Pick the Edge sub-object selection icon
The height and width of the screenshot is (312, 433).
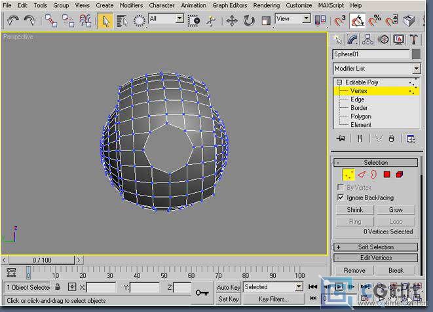click(x=361, y=175)
